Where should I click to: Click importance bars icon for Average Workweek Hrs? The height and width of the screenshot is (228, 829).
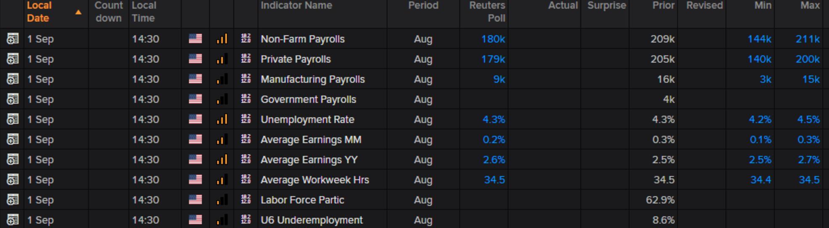222,179
